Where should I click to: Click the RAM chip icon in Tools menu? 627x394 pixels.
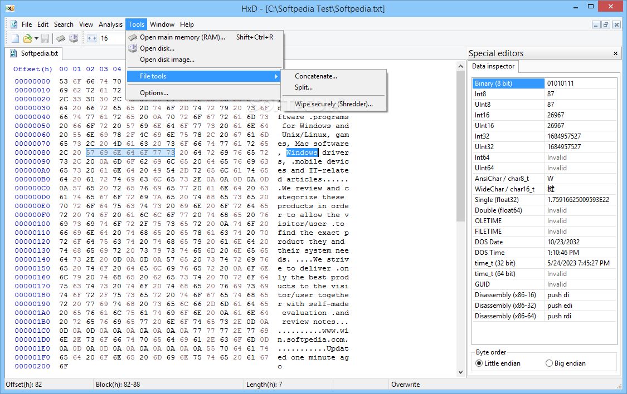[133, 37]
